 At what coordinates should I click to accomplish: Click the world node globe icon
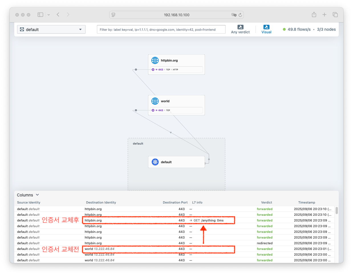click(155, 101)
